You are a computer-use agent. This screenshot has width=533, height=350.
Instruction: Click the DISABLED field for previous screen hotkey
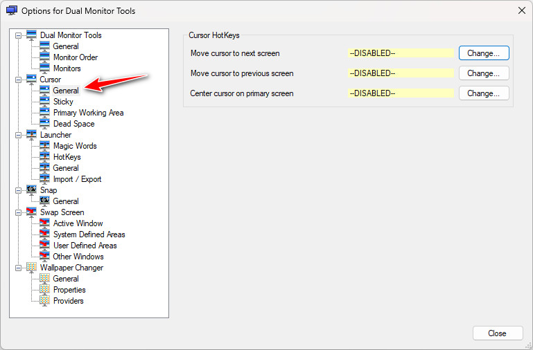(401, 73)
